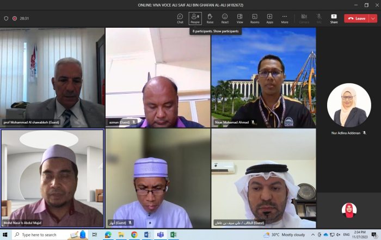Image resolution: width=381 pixels, height=240 pixels.
Task: Open Word from the taskbar
Action: point(148,235)
